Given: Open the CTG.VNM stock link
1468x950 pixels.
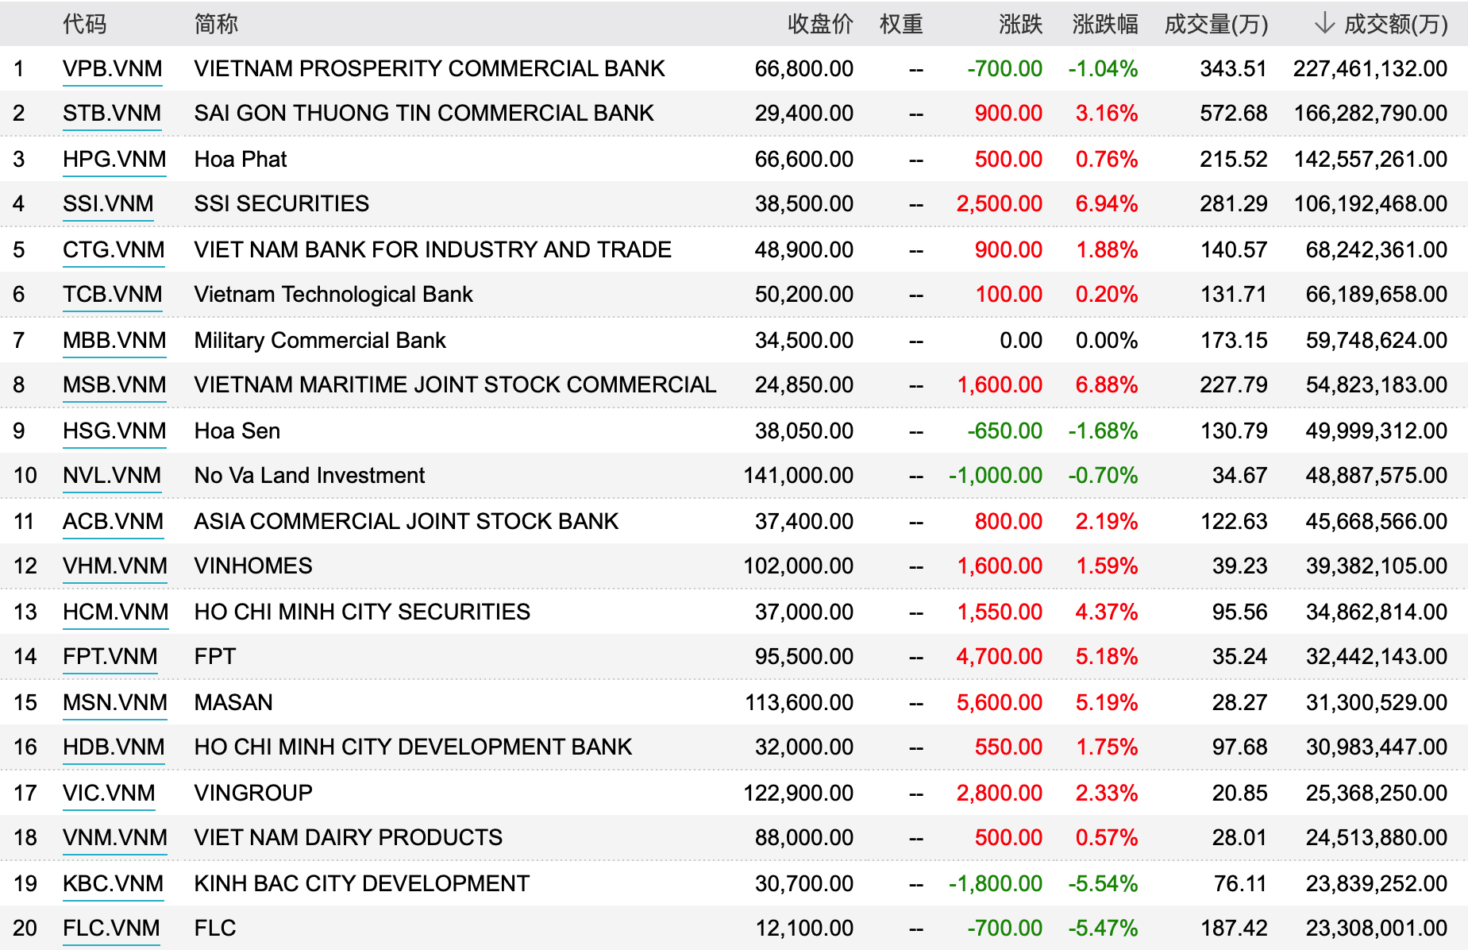Looking at the screenshot, I should point(114,250).
